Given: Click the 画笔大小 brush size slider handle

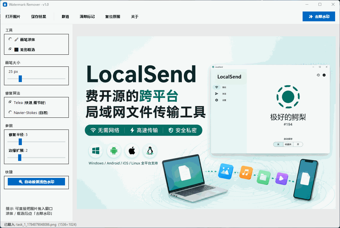Looking at the screenshot, I should [20, 79].
